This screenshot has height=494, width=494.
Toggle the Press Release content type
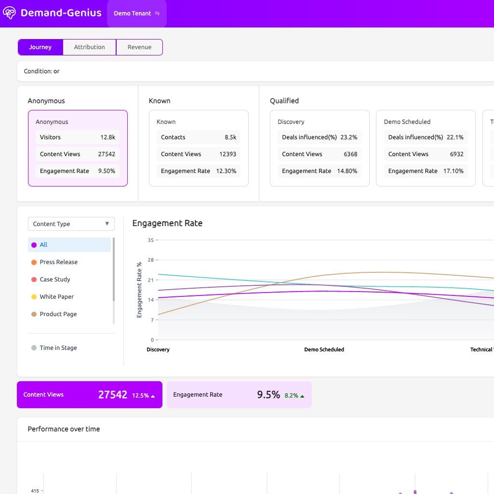pyautogui.click(x=58, y=262)
